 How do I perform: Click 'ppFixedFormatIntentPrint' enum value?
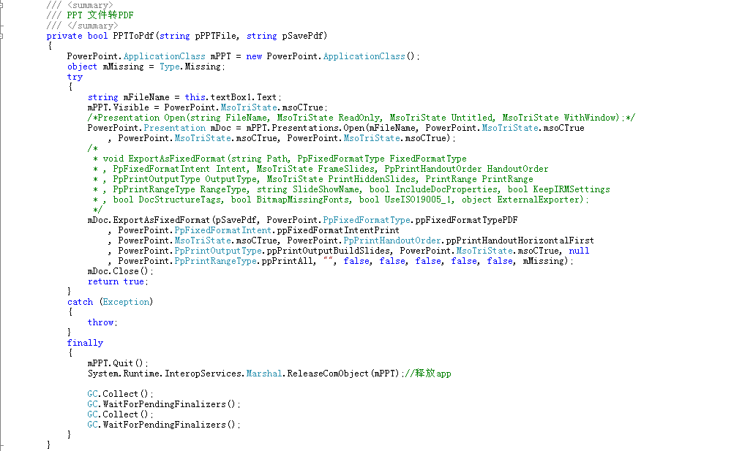[338, 230]
